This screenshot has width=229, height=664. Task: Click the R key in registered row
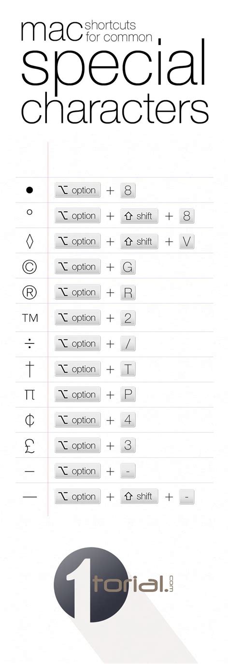pos(128,293)
